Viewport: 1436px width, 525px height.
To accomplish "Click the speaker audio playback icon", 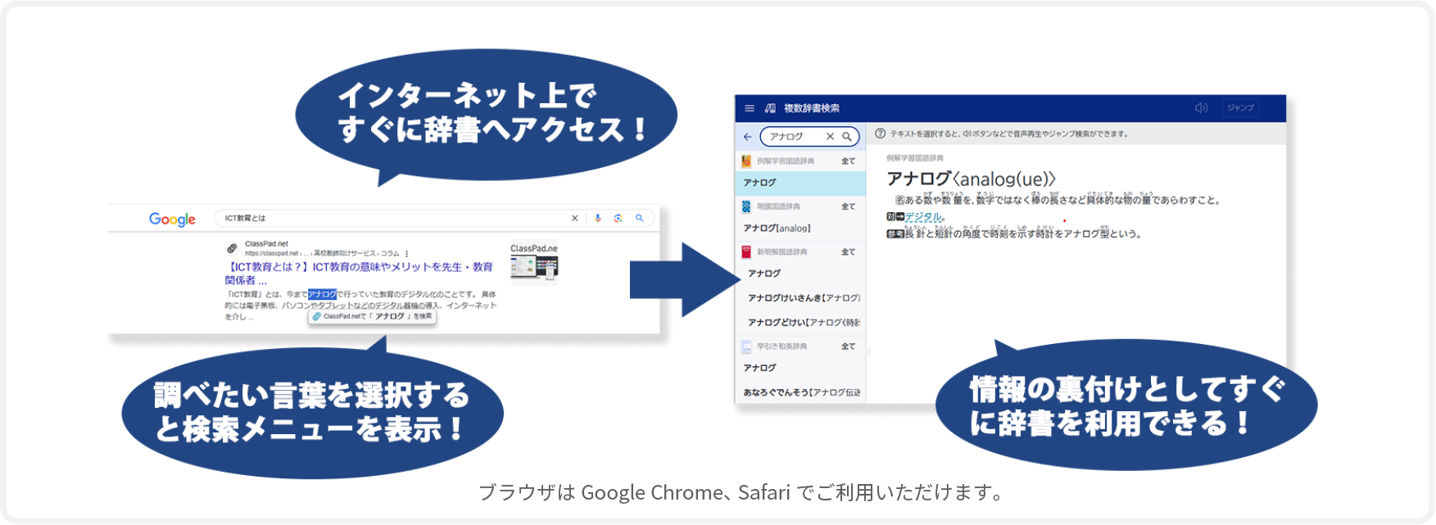I will click(x=1201, y=108).
